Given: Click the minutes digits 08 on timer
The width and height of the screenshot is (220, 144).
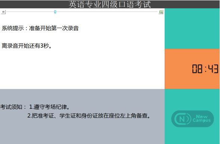Looking at the screenshot, I should click(197, 69).
